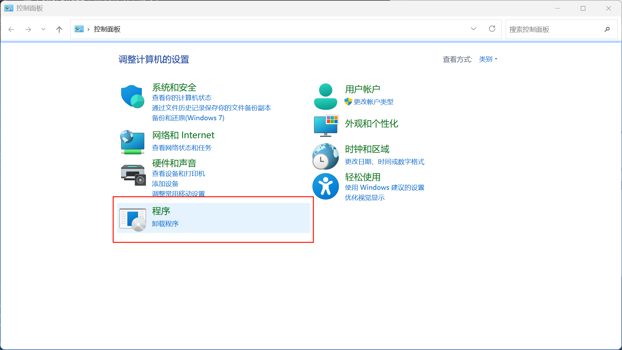622x350 pixels.
Task: Click the 网络和 Internet globe icon
Action: click(132, 142)
